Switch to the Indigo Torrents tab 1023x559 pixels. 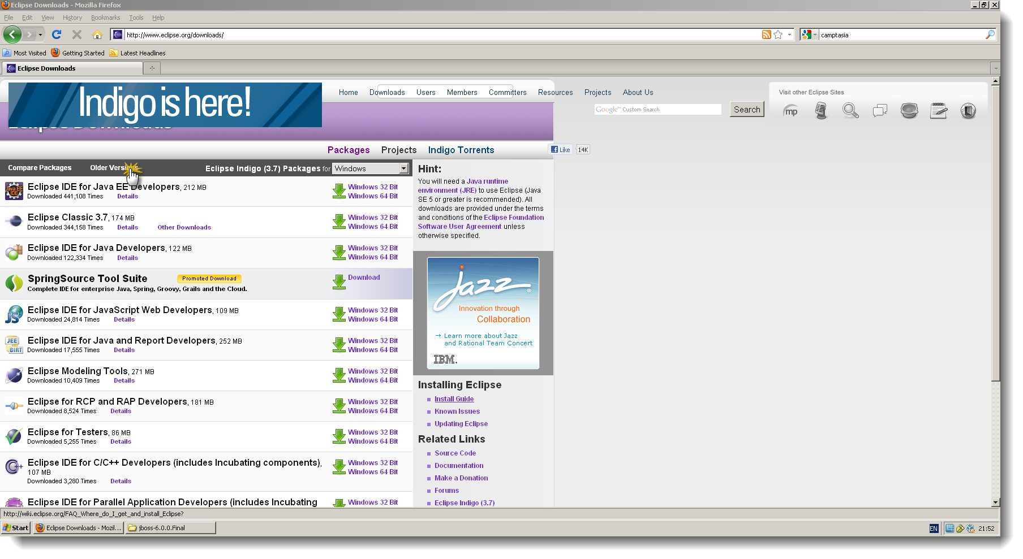point(461,150)
